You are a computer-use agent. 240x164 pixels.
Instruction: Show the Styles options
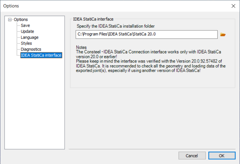(26, 43)
